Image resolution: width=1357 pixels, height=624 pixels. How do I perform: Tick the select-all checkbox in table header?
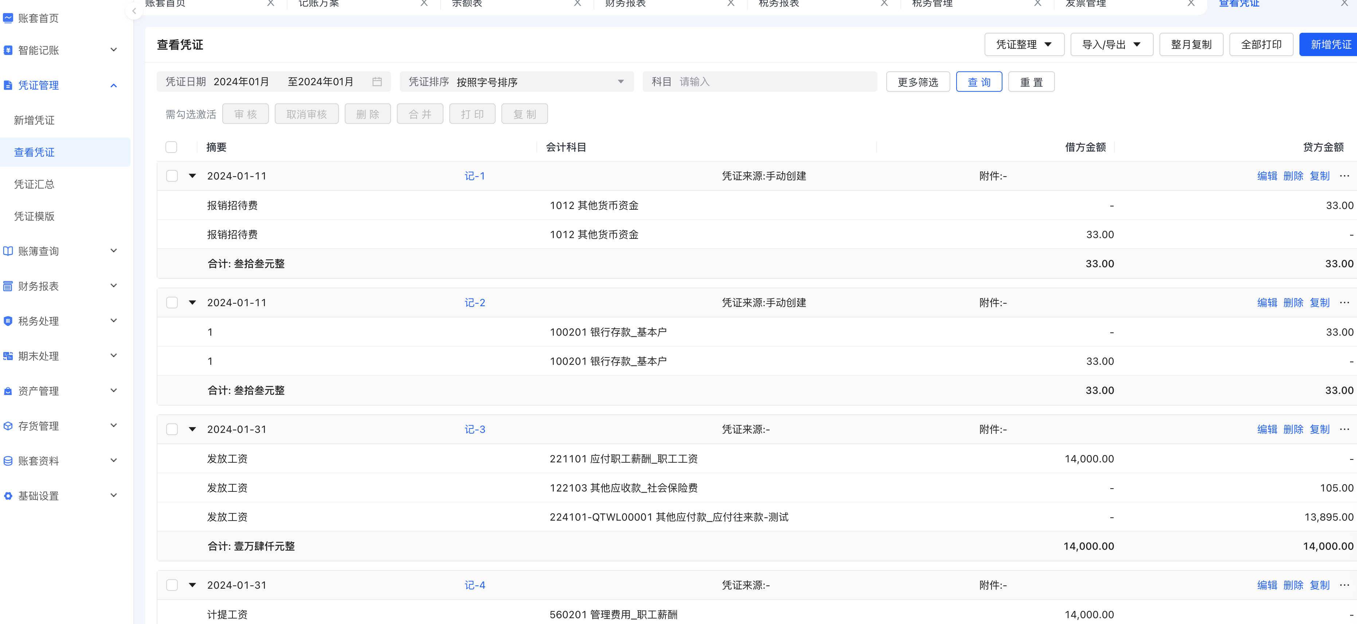click(x=171, y=147)
